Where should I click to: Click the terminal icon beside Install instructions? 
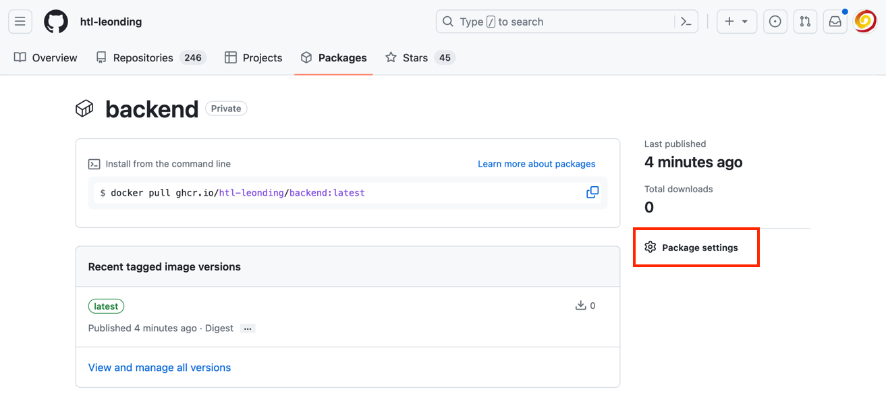[94, 164]
